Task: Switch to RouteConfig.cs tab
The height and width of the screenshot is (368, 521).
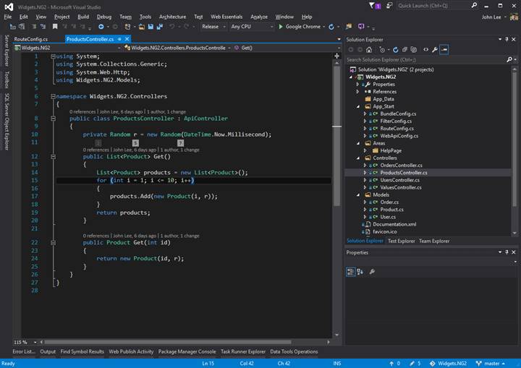Action: [31, 39]
